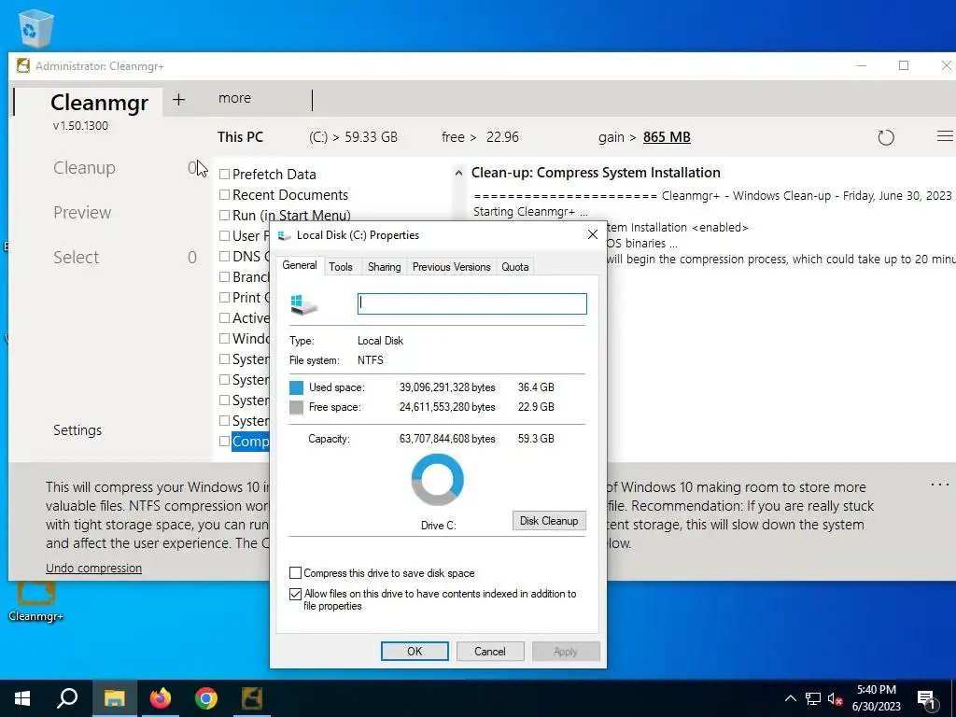Screen dimensions: 956x717
Task: Launch Firefox from the taskbar
Action: [x=161, y=698]
